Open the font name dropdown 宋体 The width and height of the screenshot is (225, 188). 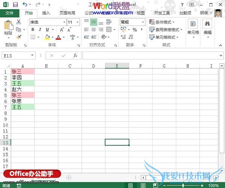(x=64, y=22)
